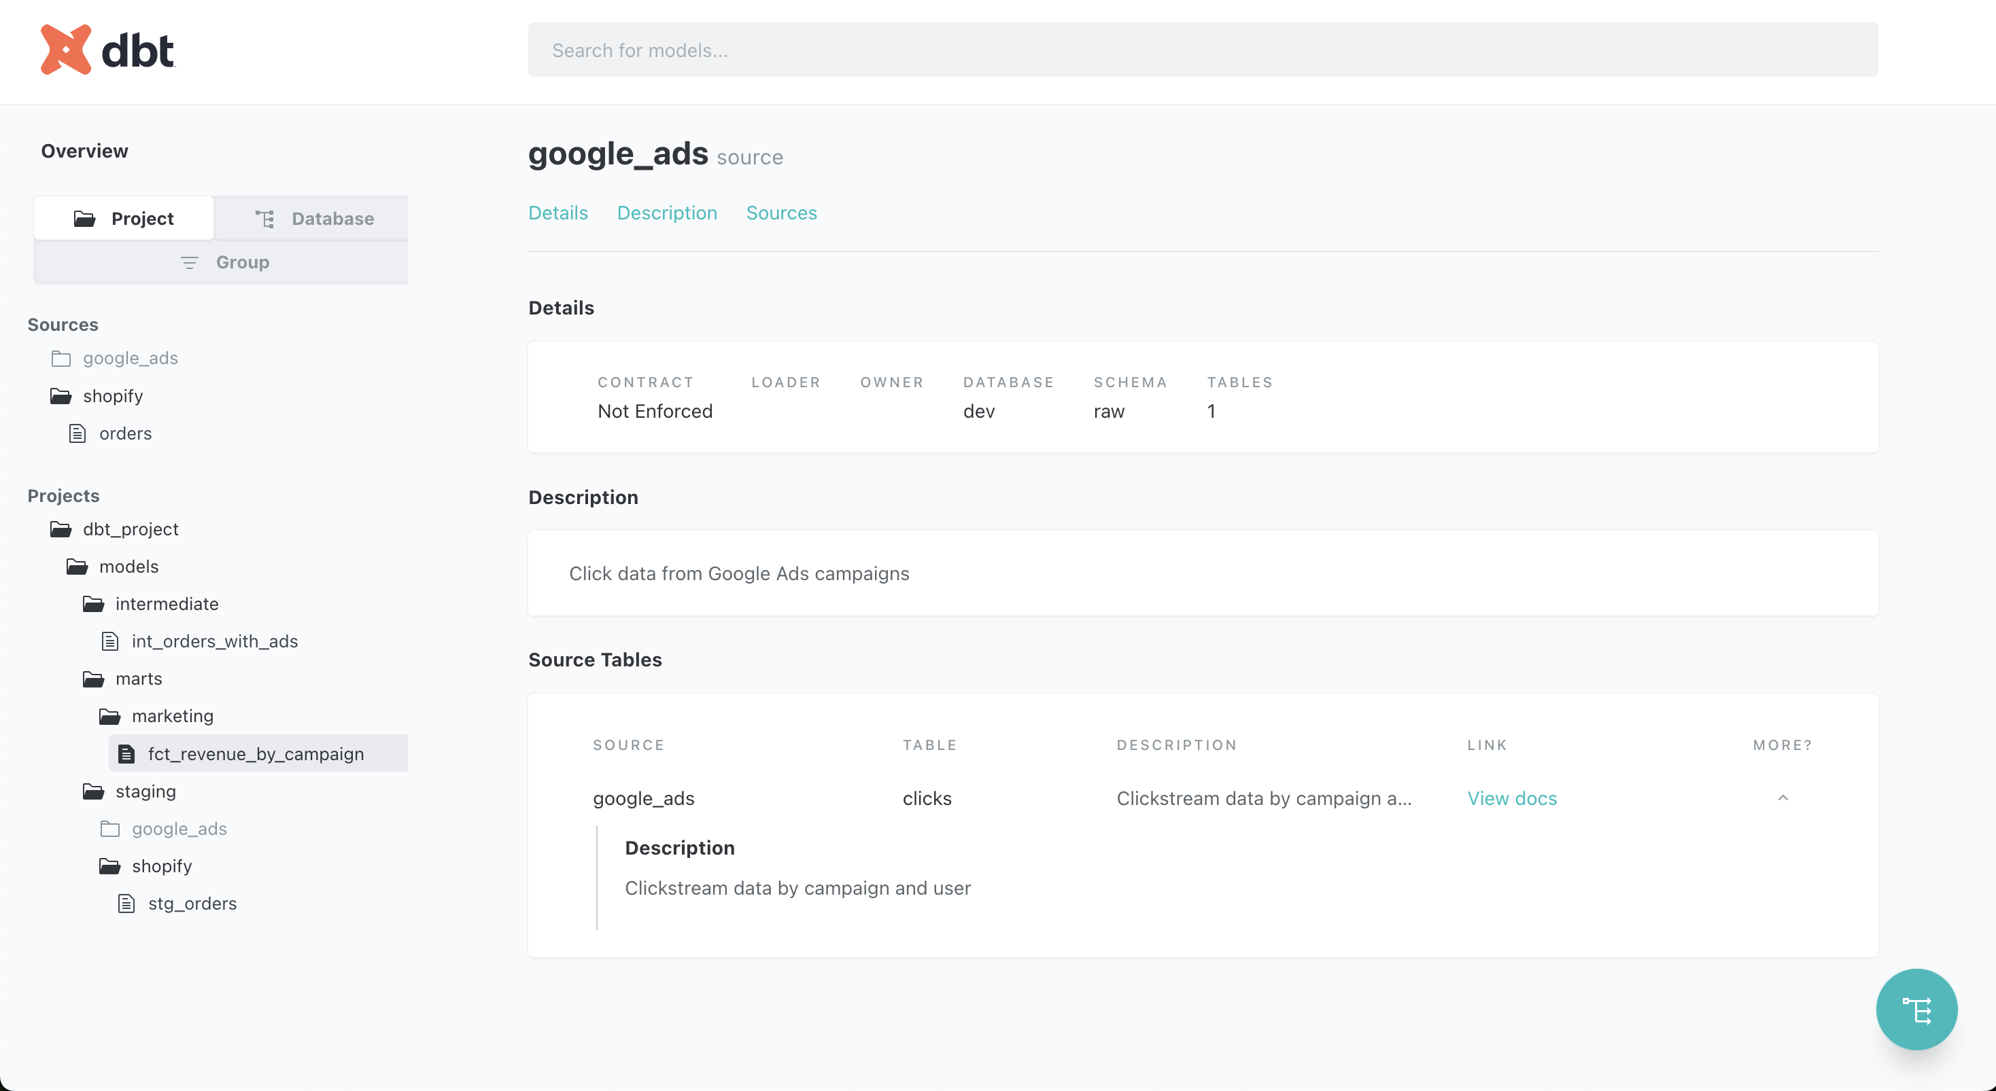Click 'Clickstream data by campaign and user' text
The width and height of the screenshot is (1996, 1091).
(797, 888)
